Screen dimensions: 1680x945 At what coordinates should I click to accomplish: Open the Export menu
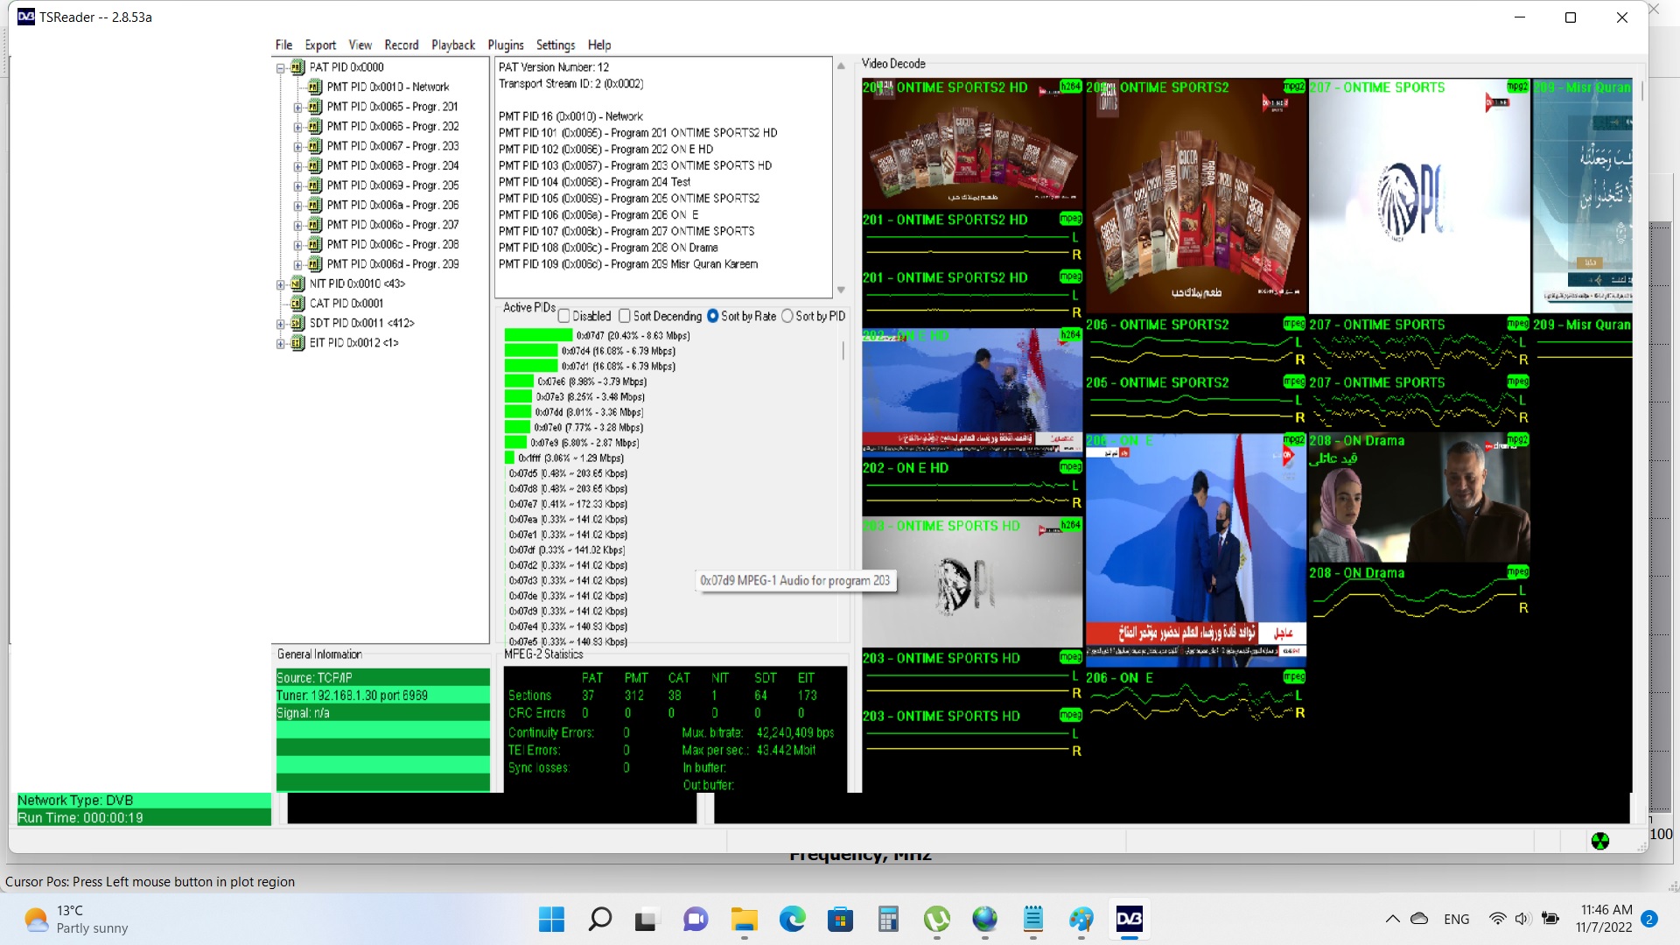coord(320,45)
